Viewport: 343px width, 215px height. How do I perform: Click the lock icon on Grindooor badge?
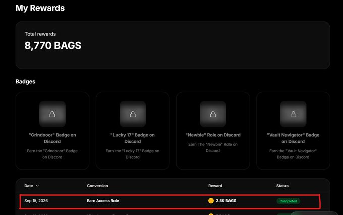click(52, 114)
